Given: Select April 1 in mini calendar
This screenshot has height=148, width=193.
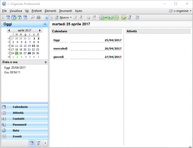Looking at the screenshot, I should click(x=34, y=39).
